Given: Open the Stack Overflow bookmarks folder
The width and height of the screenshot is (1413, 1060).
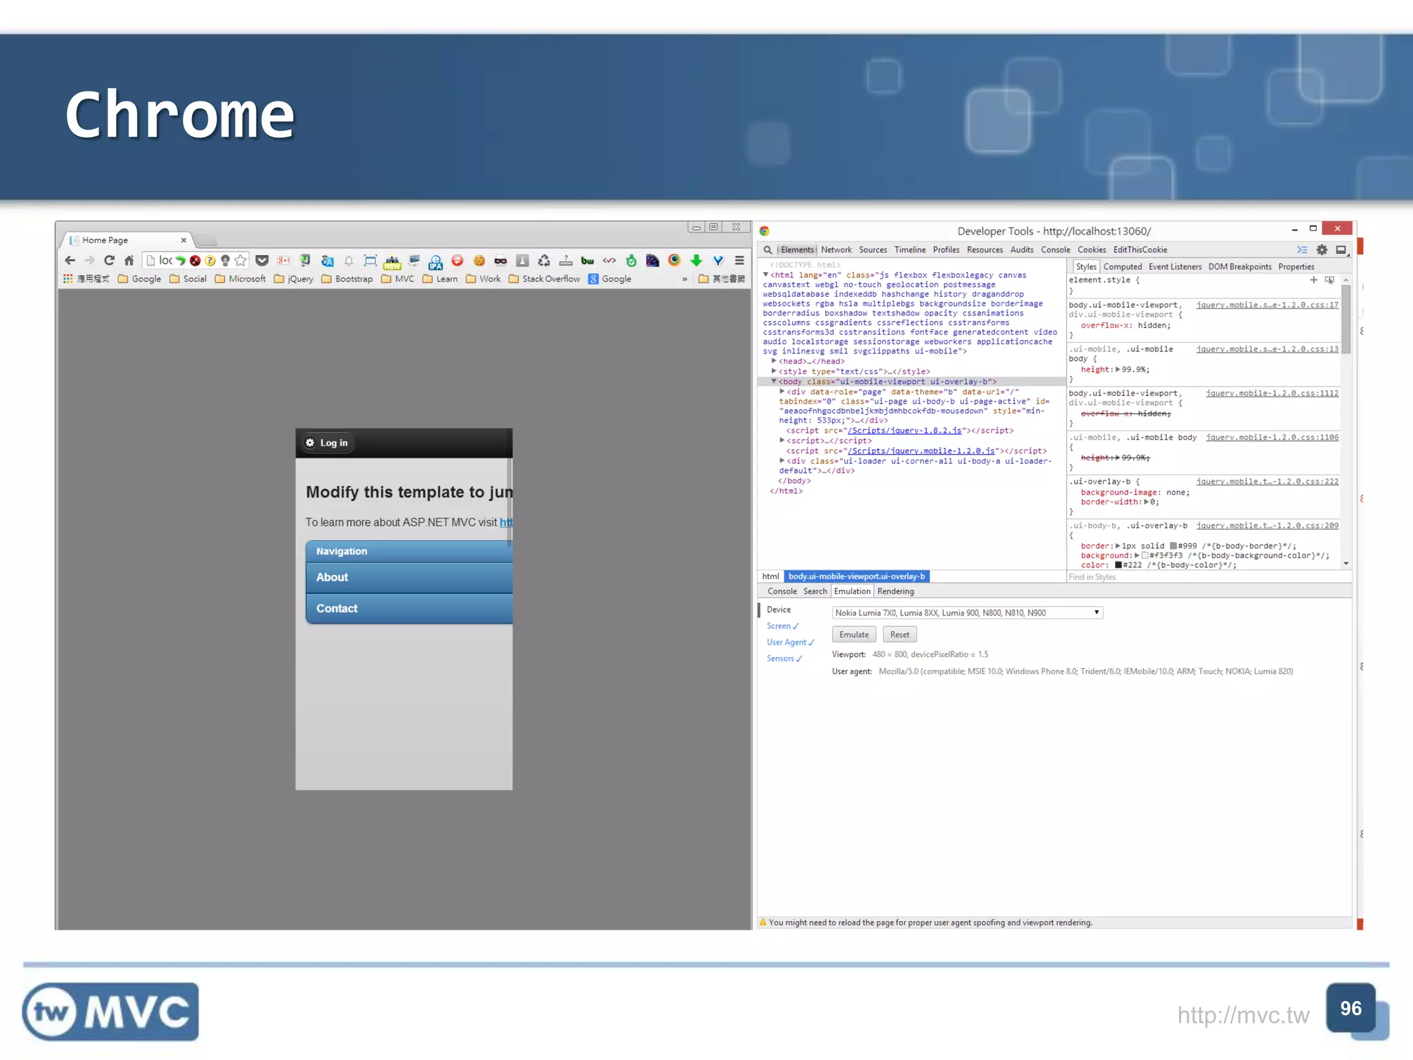Looking at the screenshot, I should pos(544,279).
